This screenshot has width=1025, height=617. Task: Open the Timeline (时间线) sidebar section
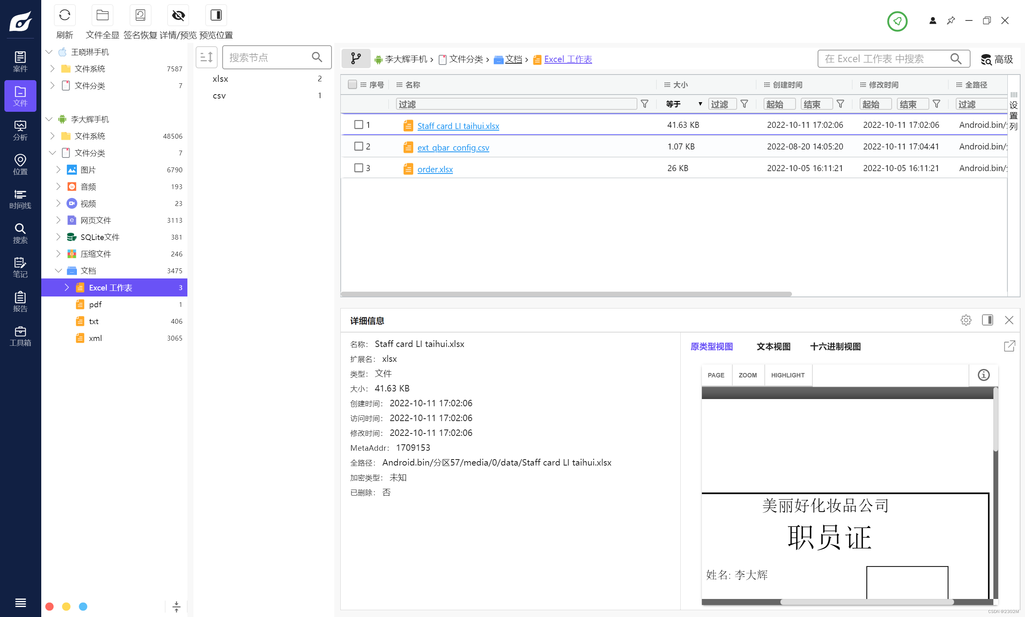coord(20,199)
